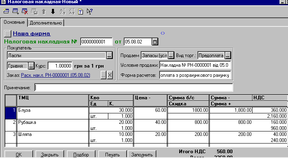The height and width of the screenshot is (158, 288).
Task: Click the sort descending Z-A icon
Action: (x=72, y=12)
